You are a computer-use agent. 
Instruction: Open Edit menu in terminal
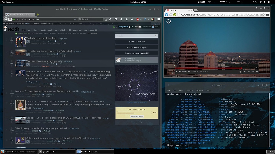click(174, 90)
